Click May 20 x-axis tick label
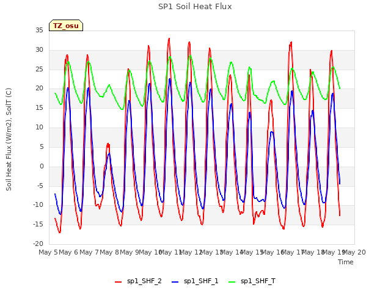Screen dimensions: 391x293 pyautogui.click(x=354, y=252)
